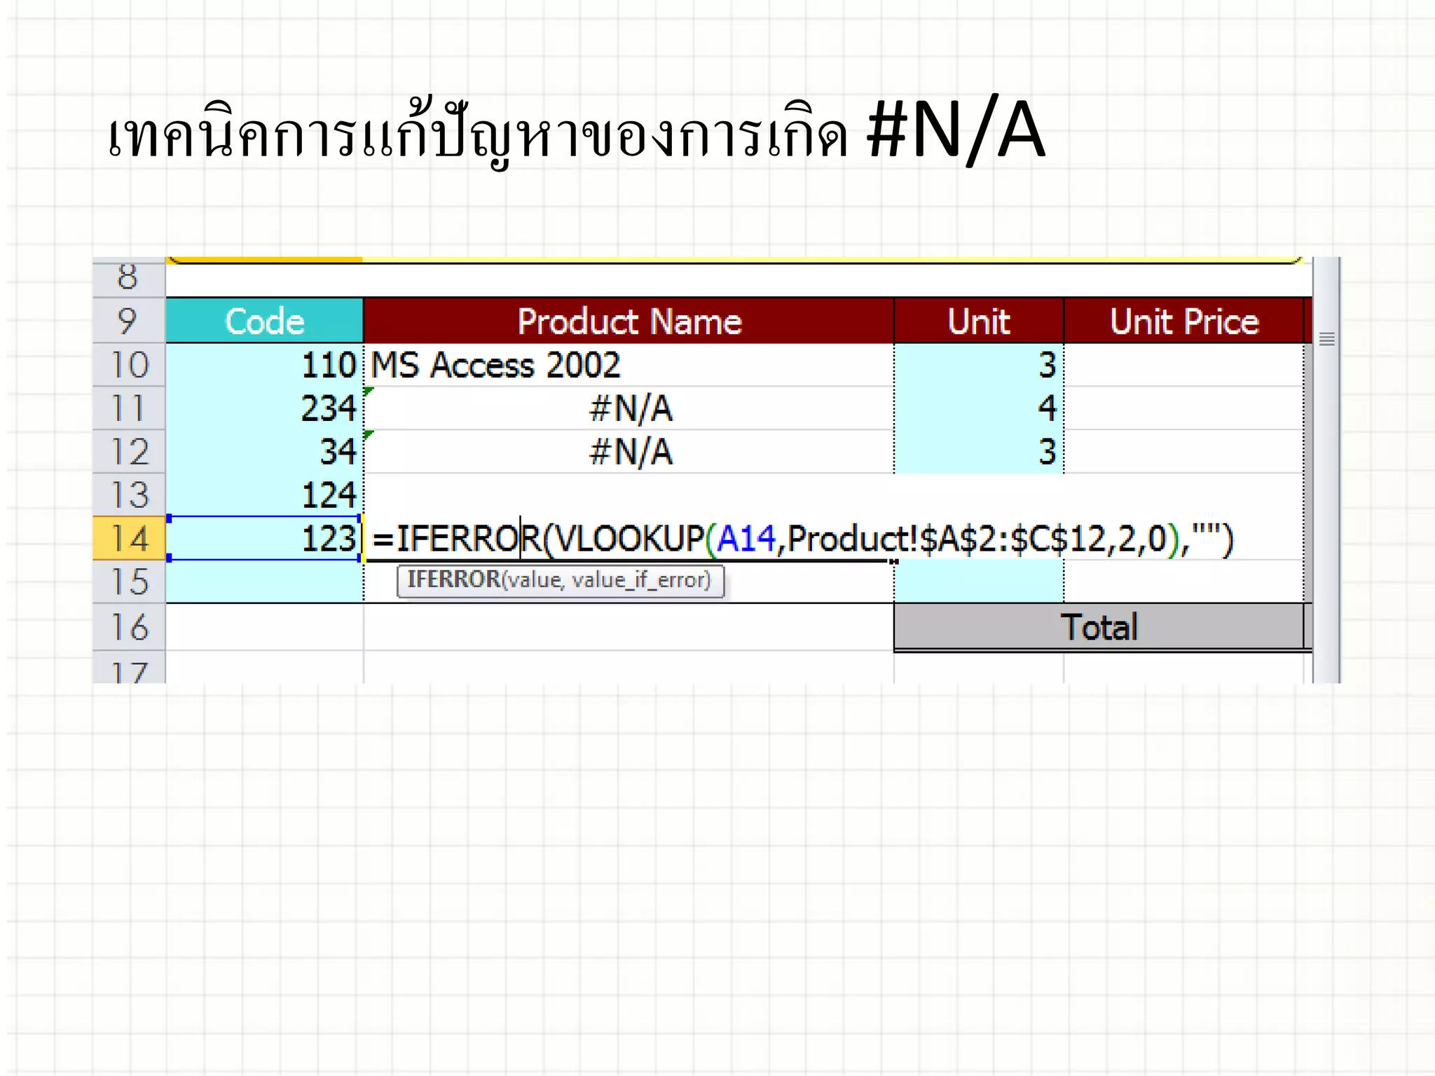Viewport: 1435px width, 1076px height.
Task: Select the cell with code 234
Action: pos(265,408)
